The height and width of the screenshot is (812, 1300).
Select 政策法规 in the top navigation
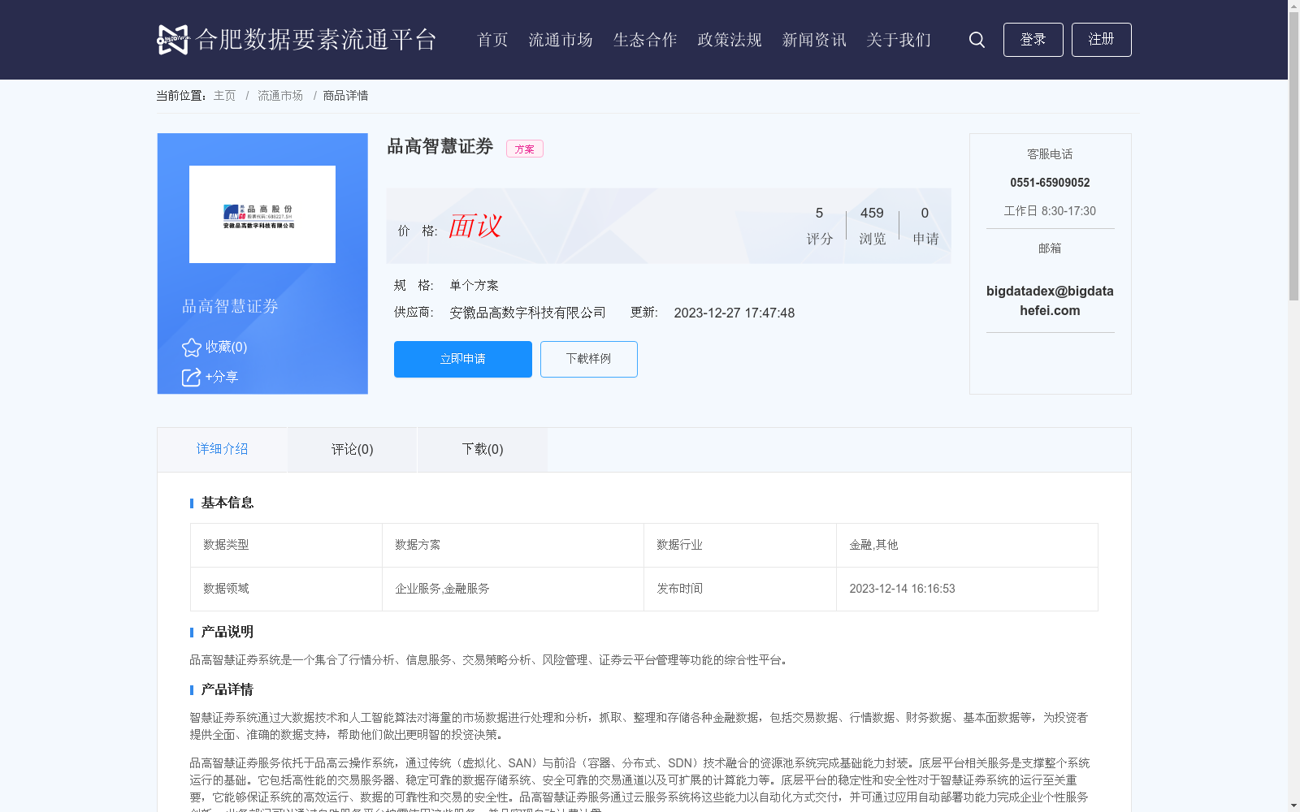pos(730,40)
